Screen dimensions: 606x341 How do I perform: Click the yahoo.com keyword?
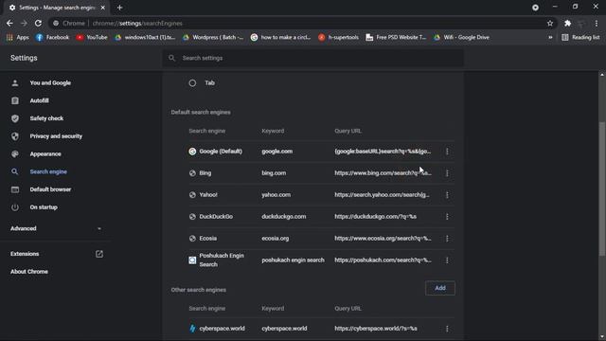[x=276, y=195]
